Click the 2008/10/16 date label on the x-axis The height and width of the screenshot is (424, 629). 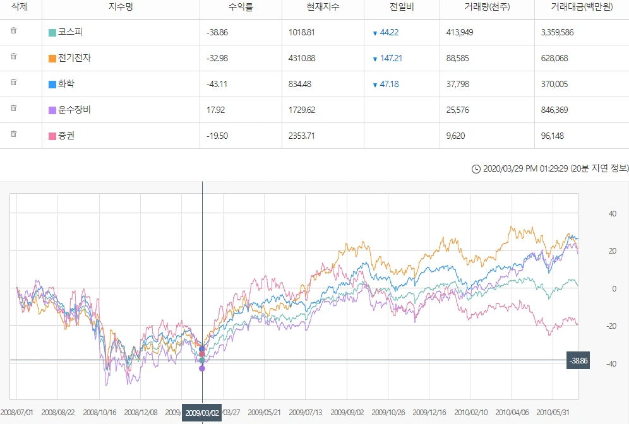pos(100,413)
